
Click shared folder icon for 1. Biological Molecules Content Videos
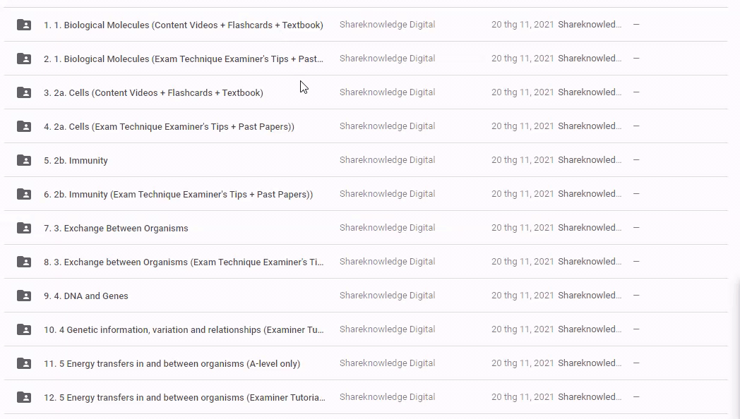click(x=24, y=25)
